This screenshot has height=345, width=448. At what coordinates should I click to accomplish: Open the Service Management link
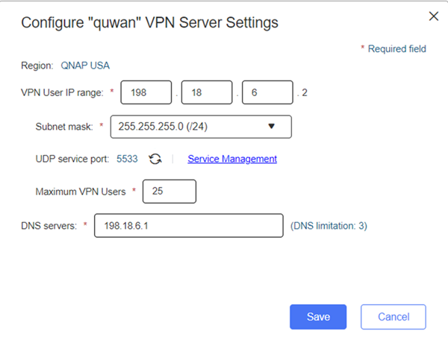coord(232,159)
